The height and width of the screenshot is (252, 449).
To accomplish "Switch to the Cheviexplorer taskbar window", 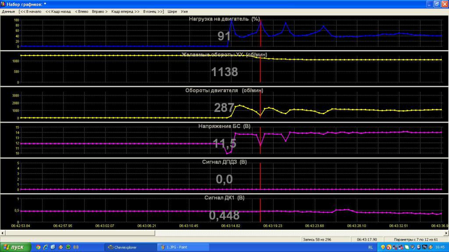I will (130, 247).
